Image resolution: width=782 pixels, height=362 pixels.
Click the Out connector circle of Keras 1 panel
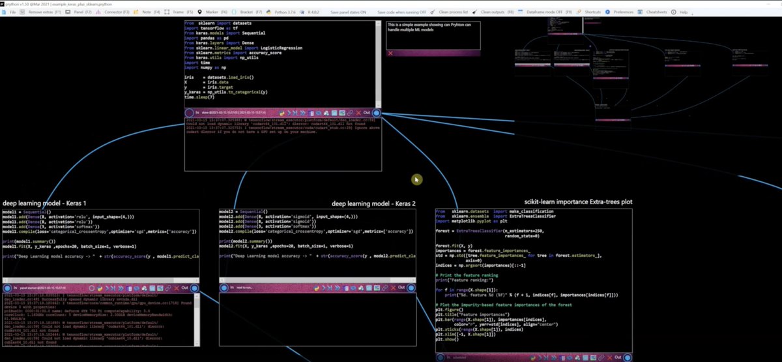coord(194,288)
